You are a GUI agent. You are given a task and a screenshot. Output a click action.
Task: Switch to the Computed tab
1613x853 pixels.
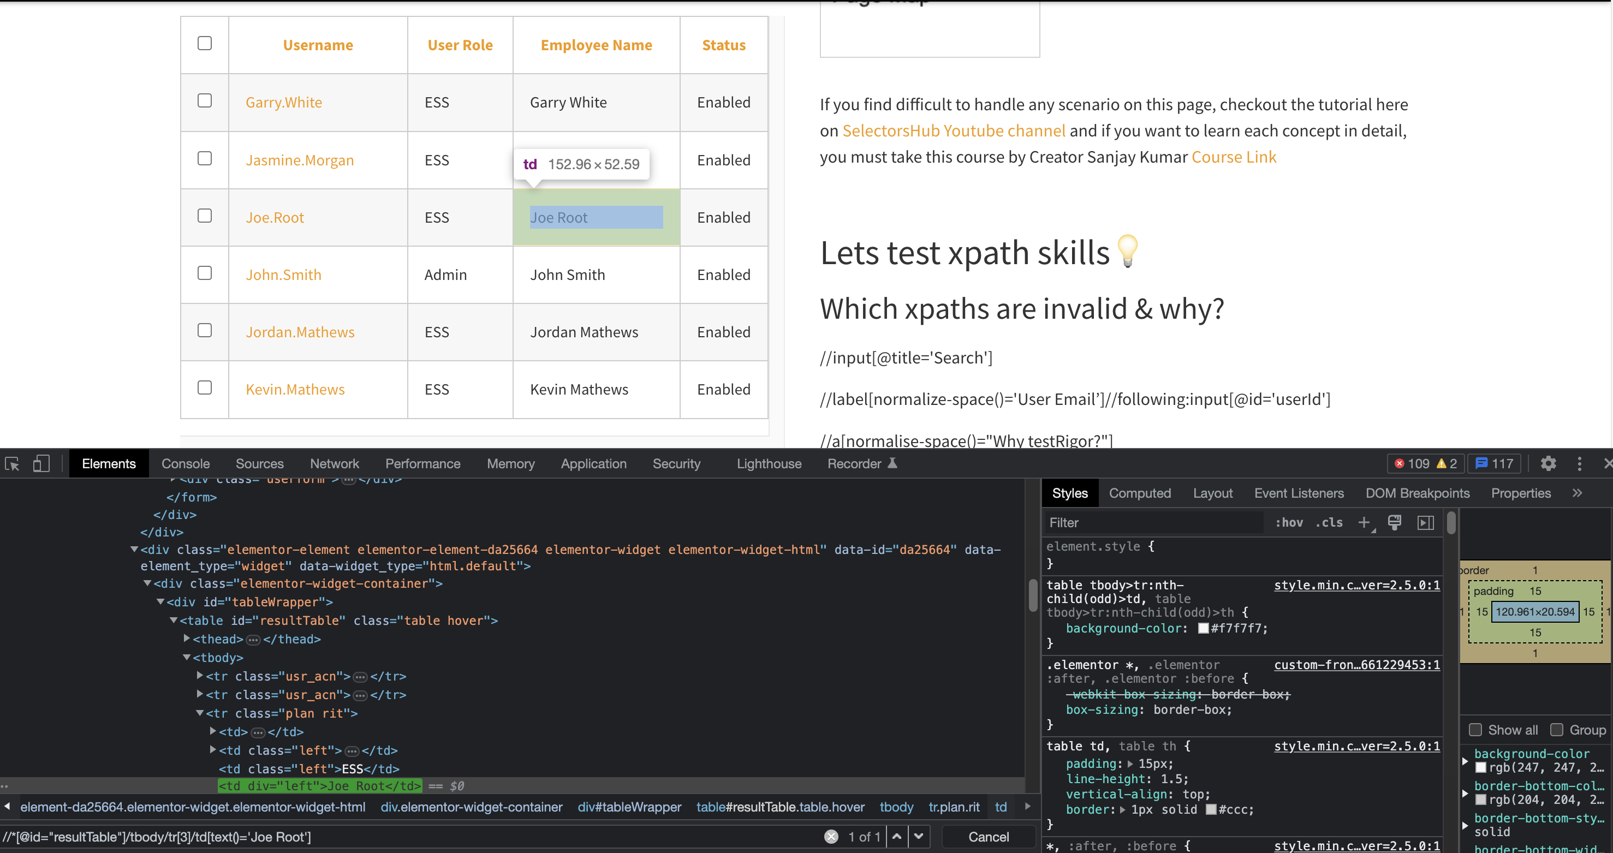1140,493
